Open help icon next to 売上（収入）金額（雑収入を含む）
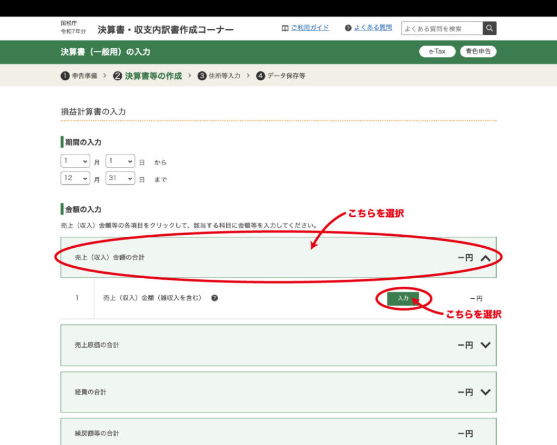This screenshot has width=557, height=445. click(x=214, y=298)
